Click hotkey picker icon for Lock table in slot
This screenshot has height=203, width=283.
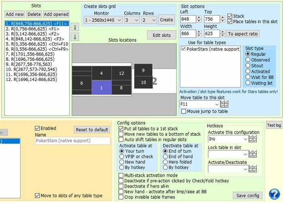click(253, 154)
